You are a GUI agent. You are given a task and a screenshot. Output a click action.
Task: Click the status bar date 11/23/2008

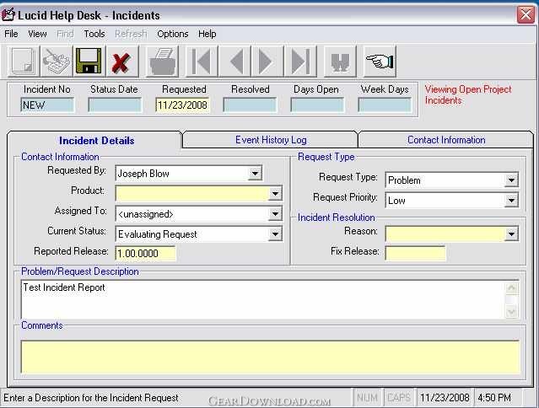click(445, 398)
